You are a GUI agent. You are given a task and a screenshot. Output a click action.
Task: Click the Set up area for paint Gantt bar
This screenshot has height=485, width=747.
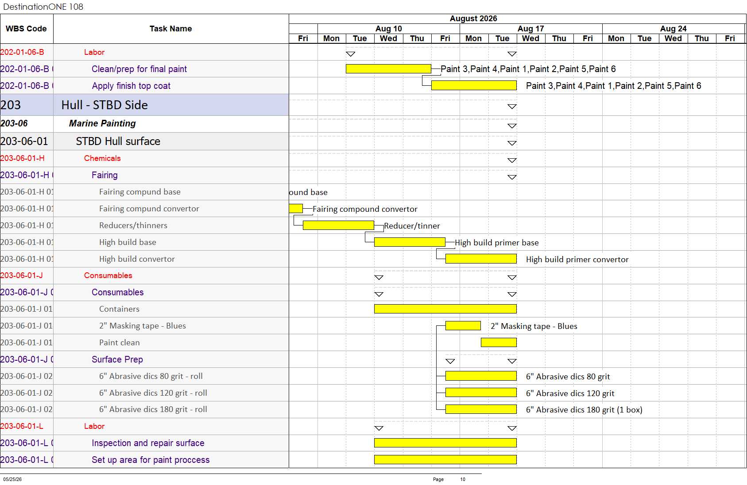tap(445, 459)
